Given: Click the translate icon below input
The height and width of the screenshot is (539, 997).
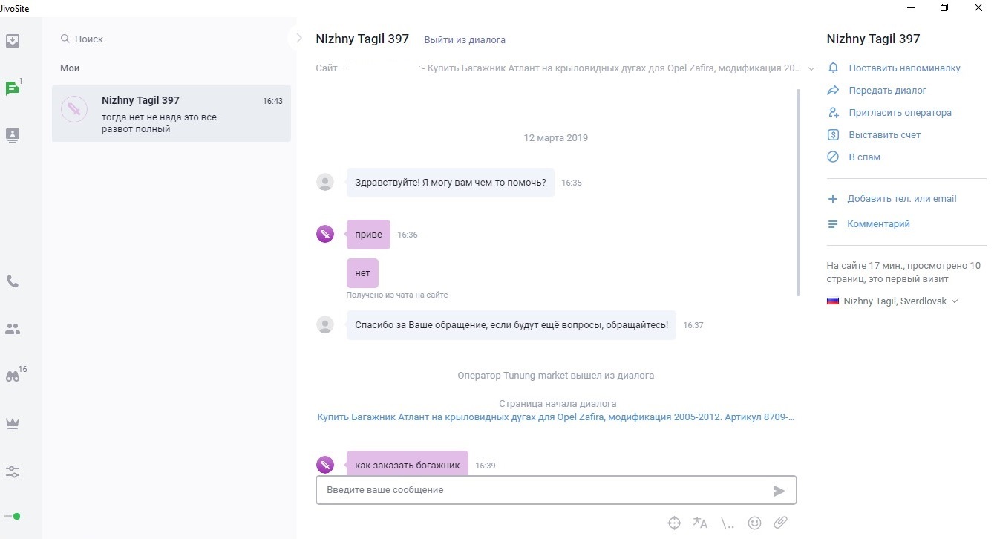Looking at the screenshot, I should click(700, 523).
